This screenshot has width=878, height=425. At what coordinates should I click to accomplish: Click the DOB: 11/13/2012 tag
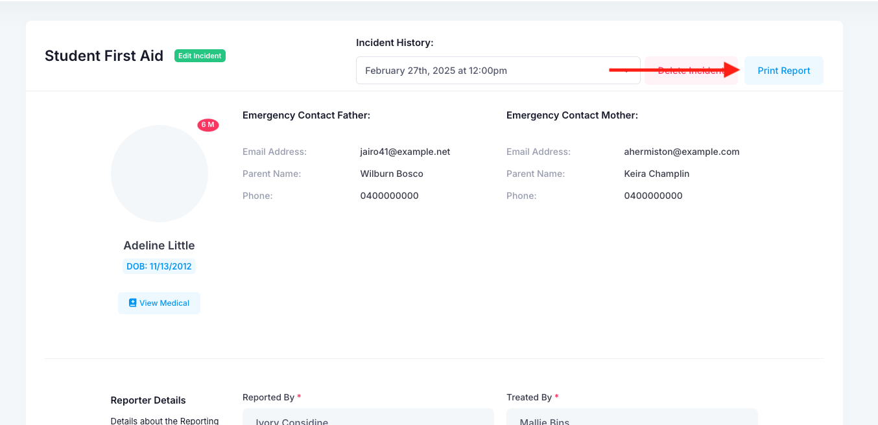160,266
